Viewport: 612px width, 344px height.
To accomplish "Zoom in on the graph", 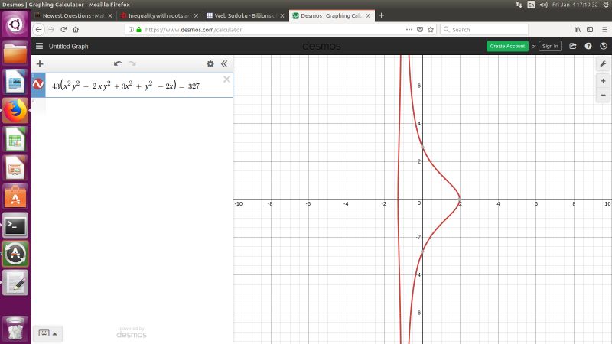I will [x=603, y=81].
